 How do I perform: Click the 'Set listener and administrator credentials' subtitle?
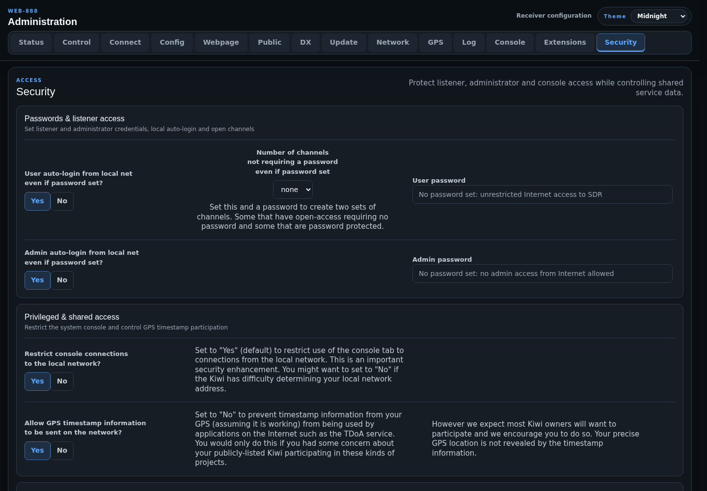pyautogui.click(x=139, y=129)
